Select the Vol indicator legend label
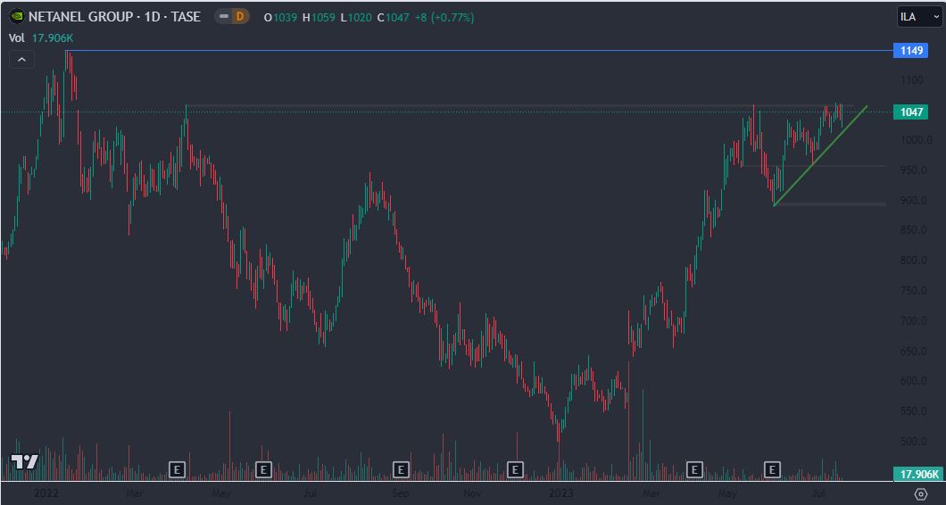 (16, 38)
